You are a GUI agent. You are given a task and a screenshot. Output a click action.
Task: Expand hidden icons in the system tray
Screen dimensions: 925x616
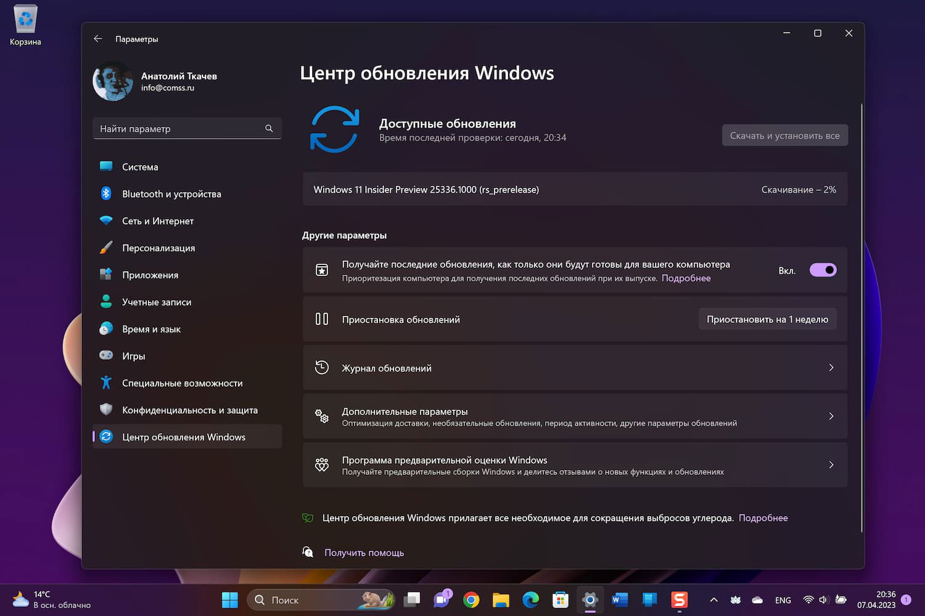pos(713,599)
